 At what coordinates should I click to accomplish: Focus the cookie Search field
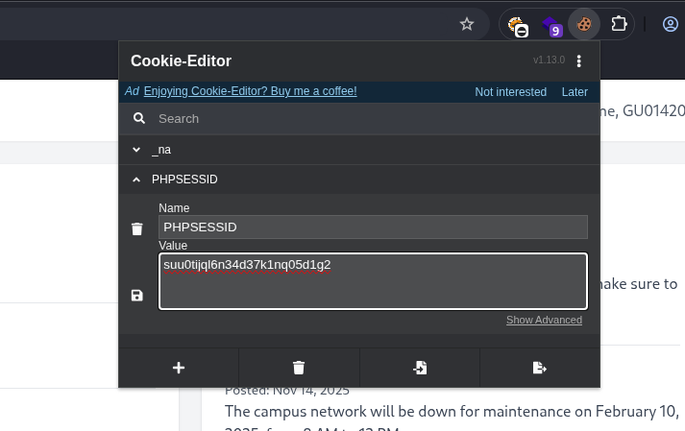pos(365,118)
